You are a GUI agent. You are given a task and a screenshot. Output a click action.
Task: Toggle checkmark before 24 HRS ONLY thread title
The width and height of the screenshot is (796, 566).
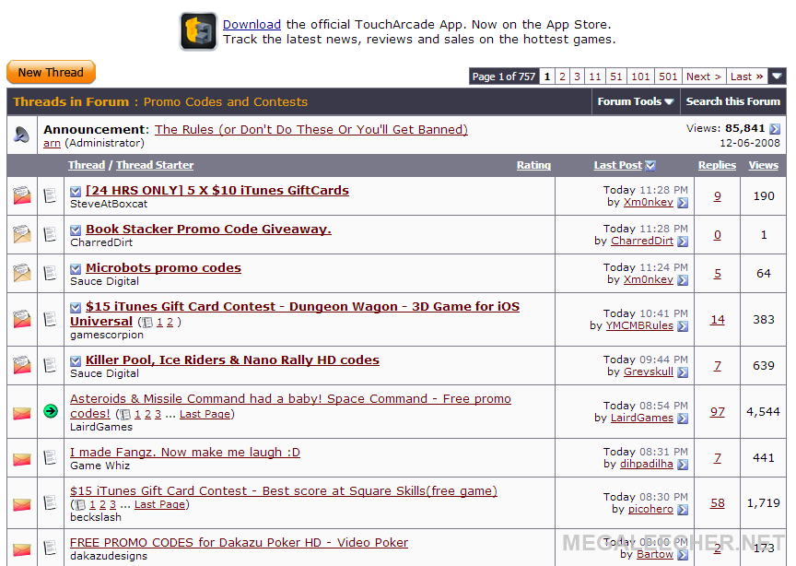(76, 192)
